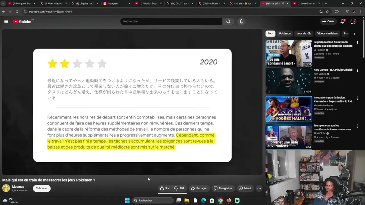Bookmark this page with star icon
The height and width of the screenshot is (205, 365).
[x=327, y=11]
